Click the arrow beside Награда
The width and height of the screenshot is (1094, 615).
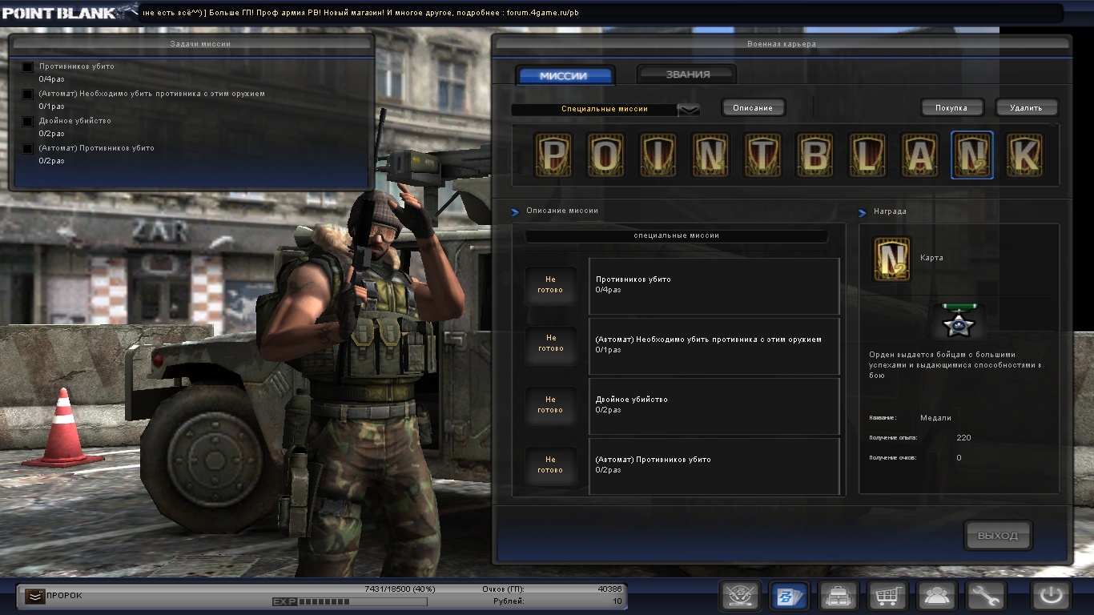863,212
